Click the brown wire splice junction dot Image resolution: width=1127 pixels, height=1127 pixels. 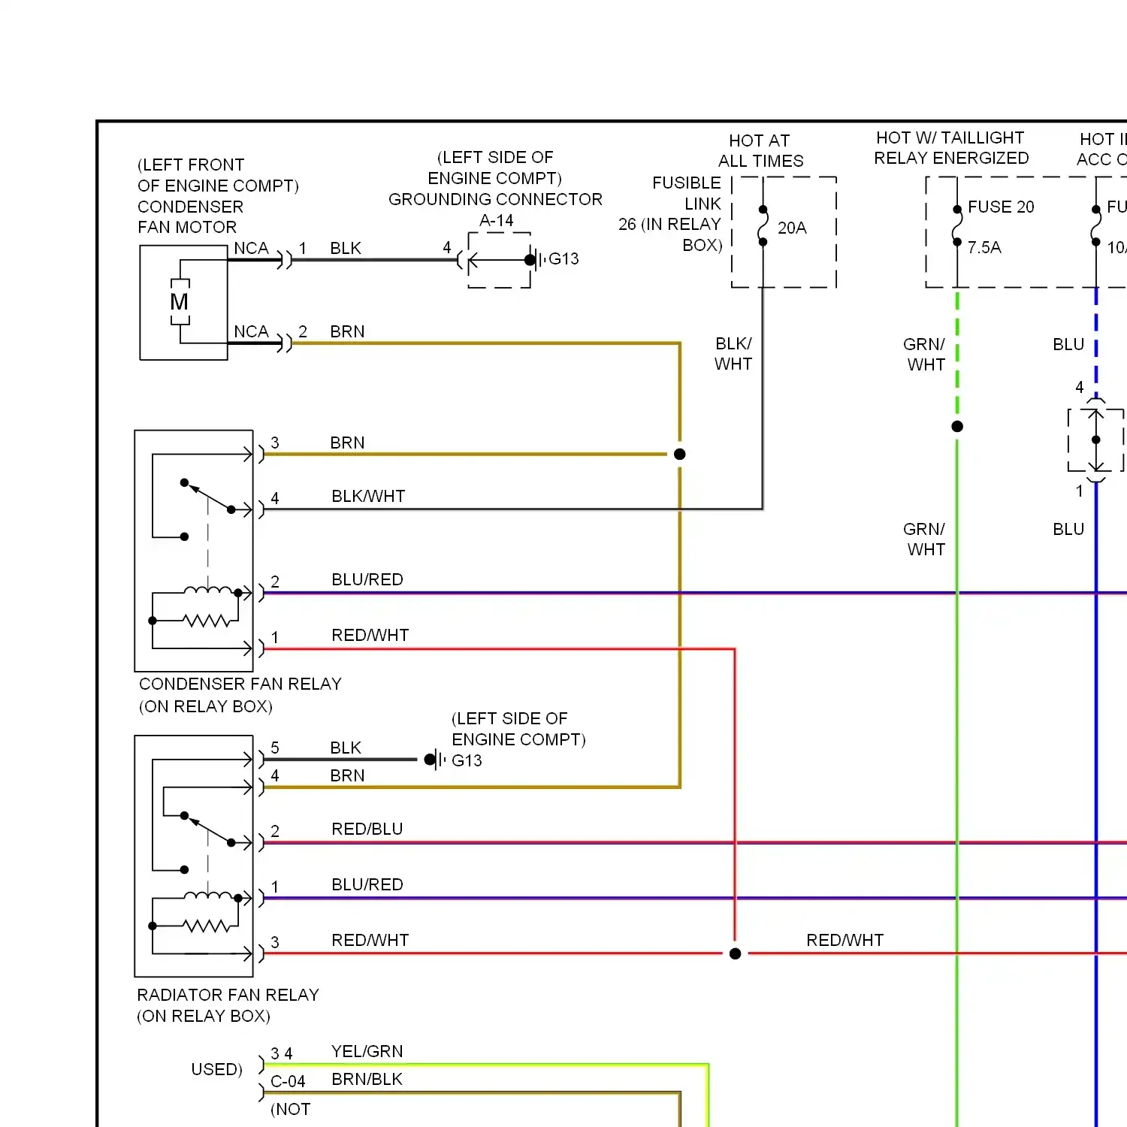click(680, 454)
